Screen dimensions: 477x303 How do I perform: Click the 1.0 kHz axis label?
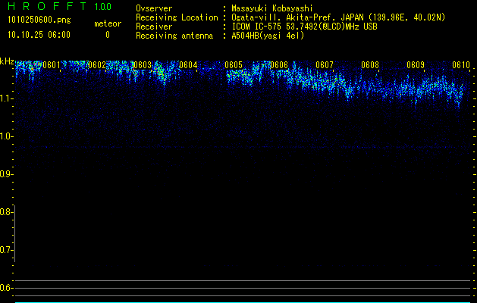coord(6,136)
